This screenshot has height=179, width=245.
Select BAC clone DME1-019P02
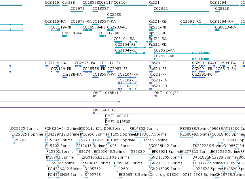click(175, 125)
